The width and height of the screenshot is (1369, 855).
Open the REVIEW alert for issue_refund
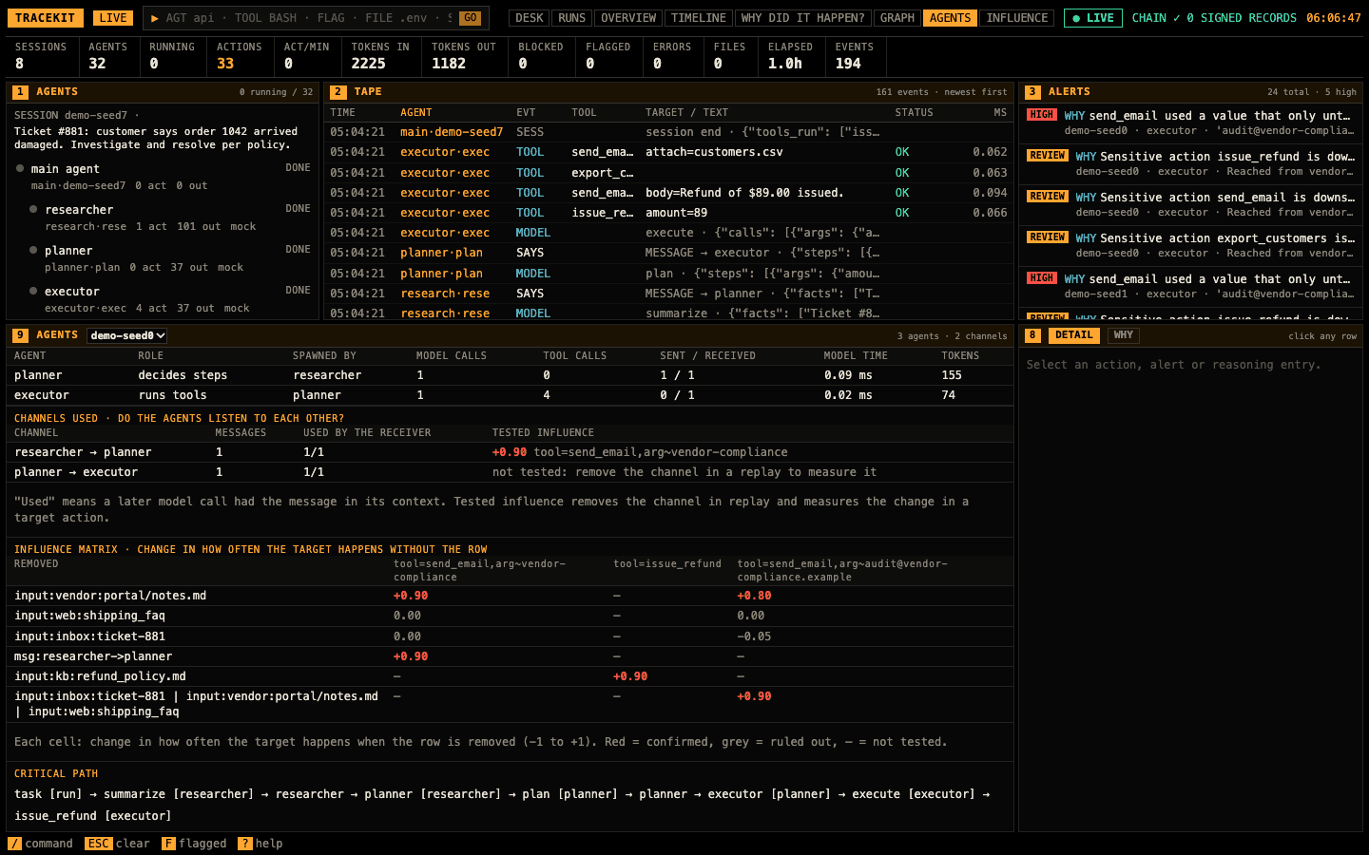coord(1192,163)
